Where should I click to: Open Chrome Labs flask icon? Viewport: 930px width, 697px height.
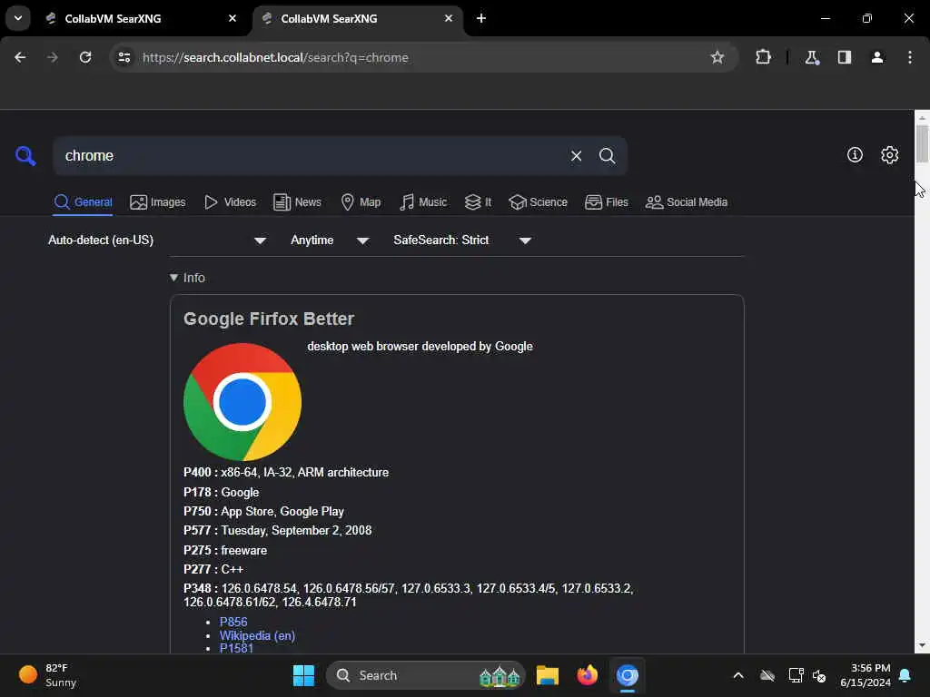click(x=811, y=57)
